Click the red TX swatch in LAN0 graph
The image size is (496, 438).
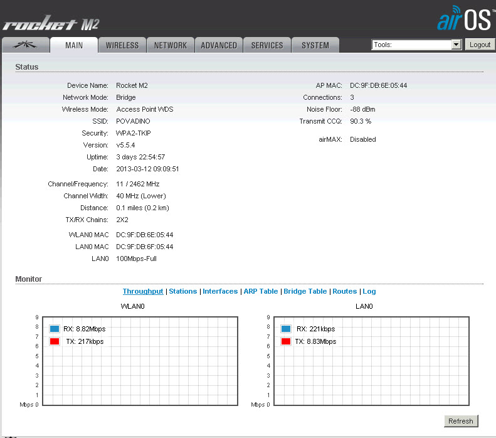coord(286,341)
